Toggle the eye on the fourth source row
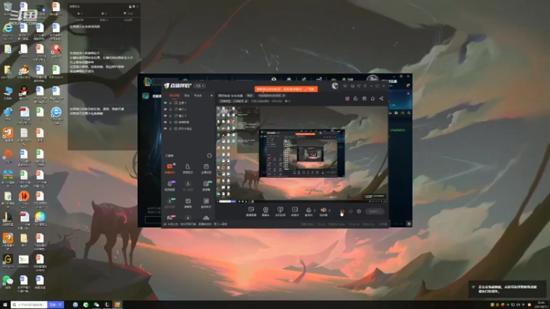The image size is (550, 309). tap(165, 122)
